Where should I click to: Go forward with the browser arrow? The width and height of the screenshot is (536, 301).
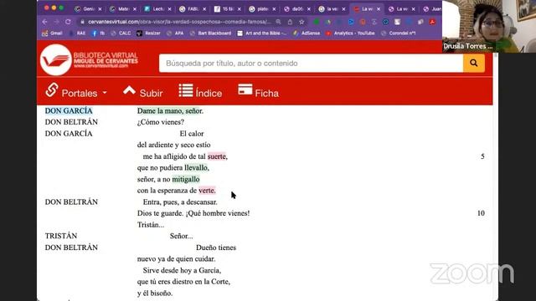click(56, 22)
